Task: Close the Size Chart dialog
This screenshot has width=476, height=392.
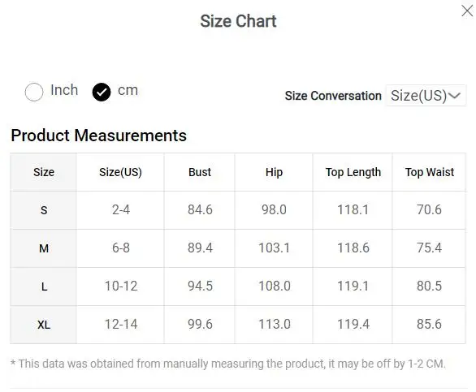Action: pyautogui.click(x=467, y=11)
